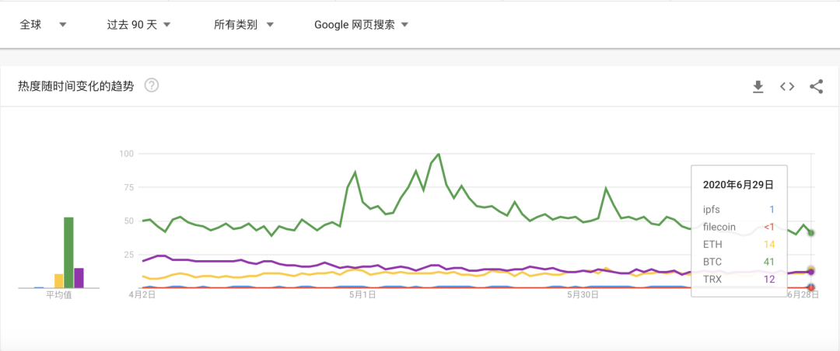Open the 过去 90 天 time range dropdown
840x351 pixels.
tap(138, 25)
